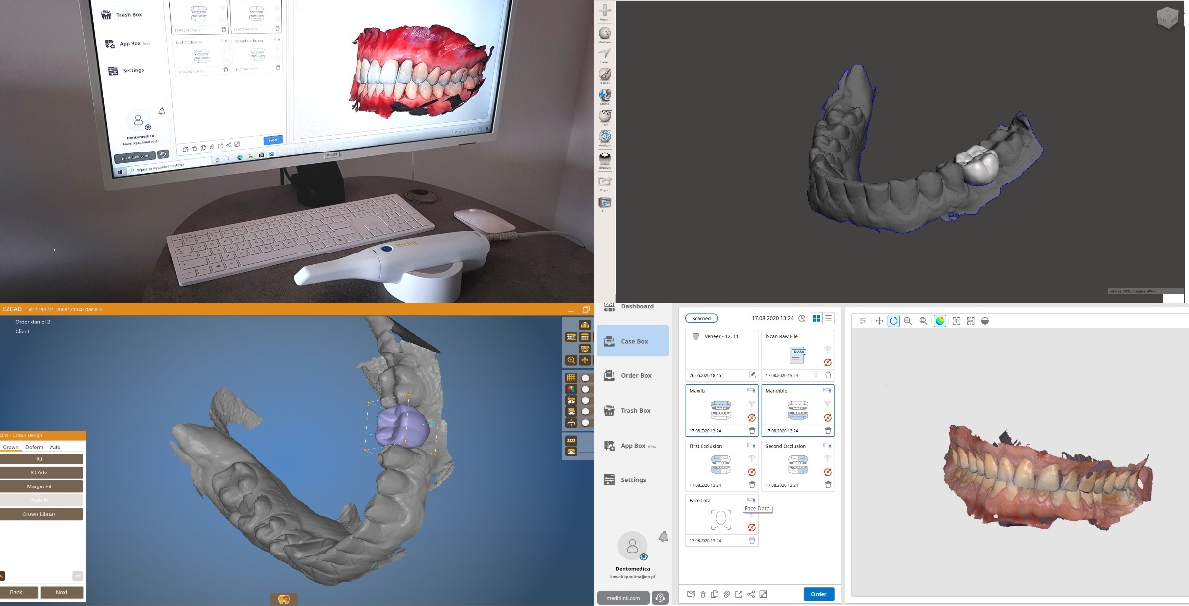Click the view cube in Meshmixer viewport

click(x=1170, y=16)
